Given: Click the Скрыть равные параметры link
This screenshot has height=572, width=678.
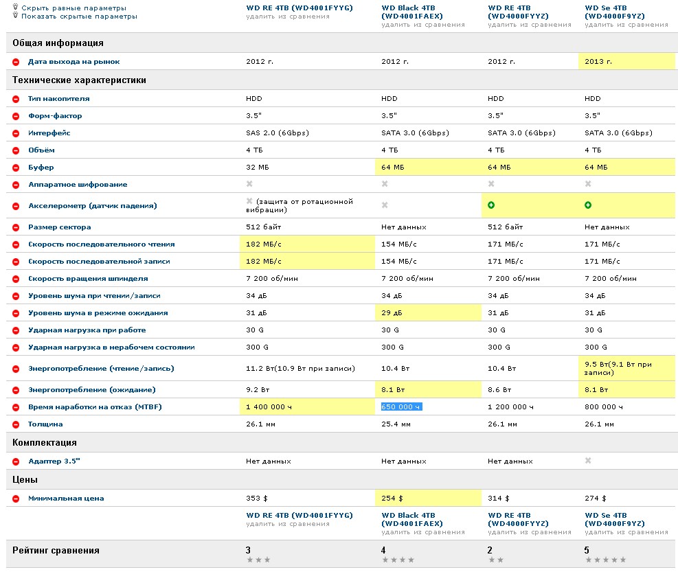Looking at the screenshot, I should point(74,8).
